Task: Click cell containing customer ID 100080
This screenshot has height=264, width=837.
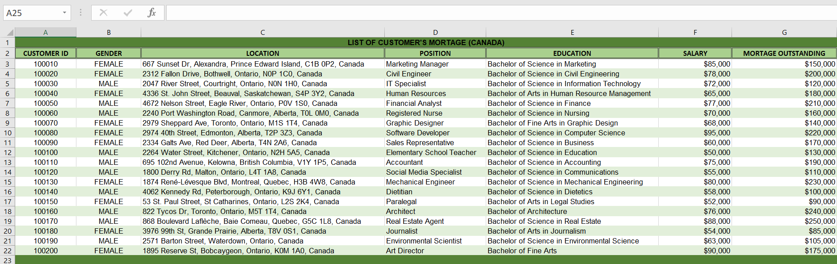Action: pyautogui.click(x=46, y=133)
